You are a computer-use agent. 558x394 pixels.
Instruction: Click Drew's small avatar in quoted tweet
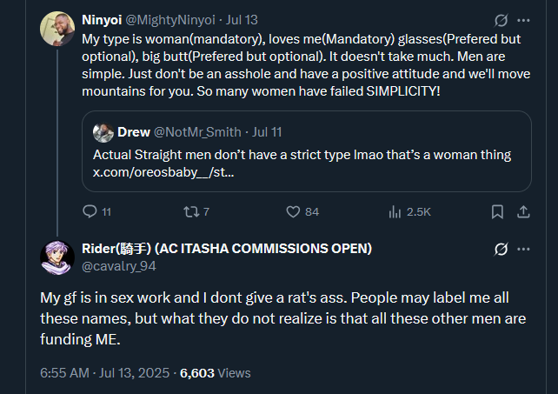coord(103,132)
